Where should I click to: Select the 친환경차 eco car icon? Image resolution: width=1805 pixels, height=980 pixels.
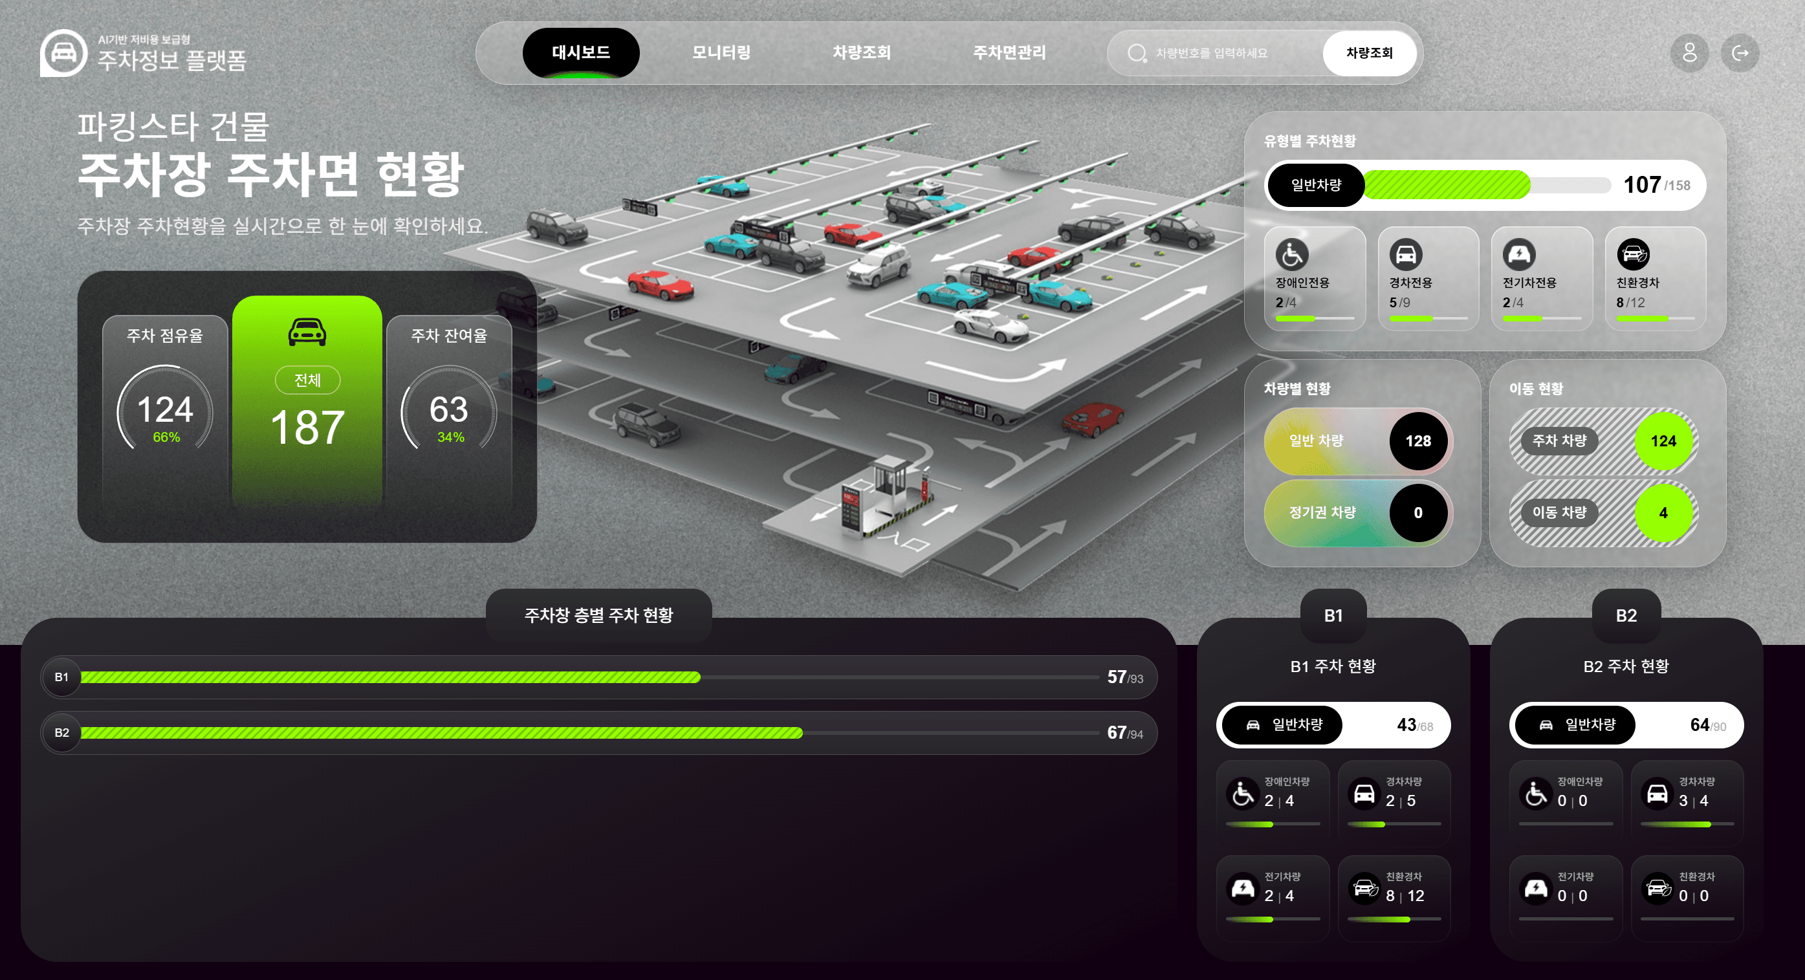click(1633, 254)
